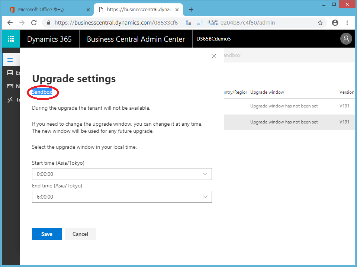Image resolution: width=357 pixels, height=267 pixels.
Task: Click the Dynamics 365 header link
Action: [49, 39]
